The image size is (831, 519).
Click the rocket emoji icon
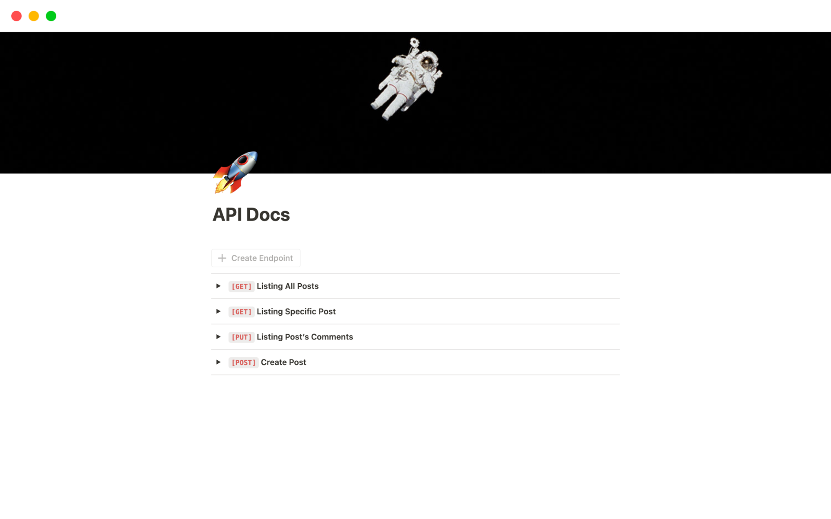(236, 173)
